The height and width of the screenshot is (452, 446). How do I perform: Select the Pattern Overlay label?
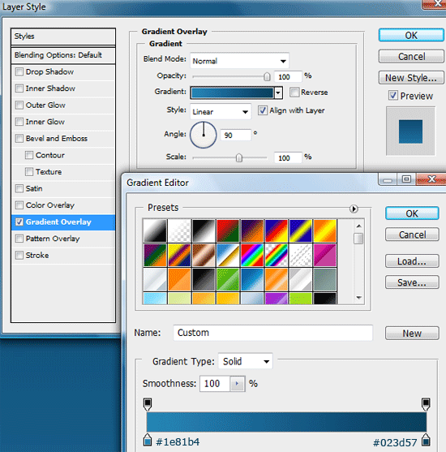click(x=53, y=239)
